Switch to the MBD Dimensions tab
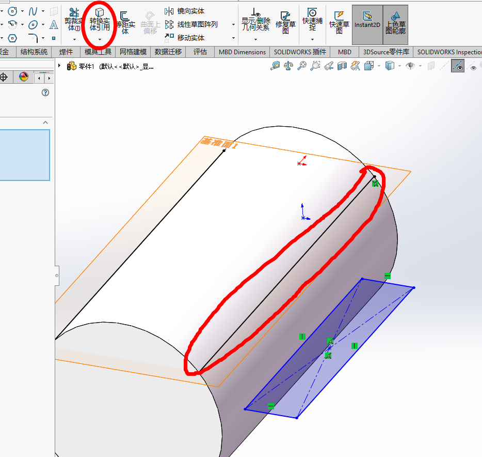 (x=242, y=52)
